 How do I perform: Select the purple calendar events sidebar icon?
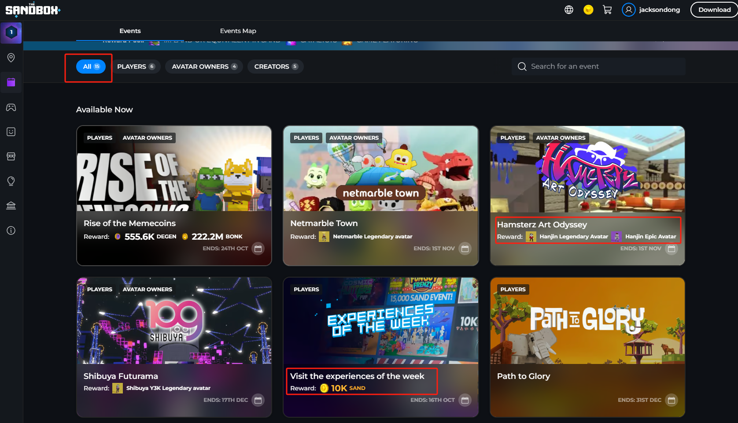pos(11,82)
